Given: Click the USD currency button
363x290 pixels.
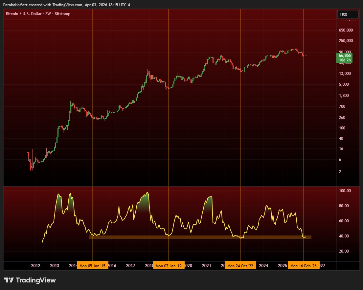Looking at the screenshot, I should (348, 14).
